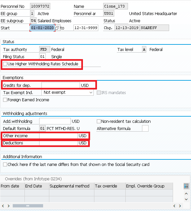Select the Supplemental method column header

[x=72, y=186]
